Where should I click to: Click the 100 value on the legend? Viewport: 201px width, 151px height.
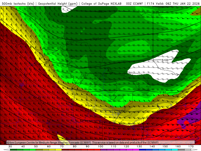click(101, 146)
